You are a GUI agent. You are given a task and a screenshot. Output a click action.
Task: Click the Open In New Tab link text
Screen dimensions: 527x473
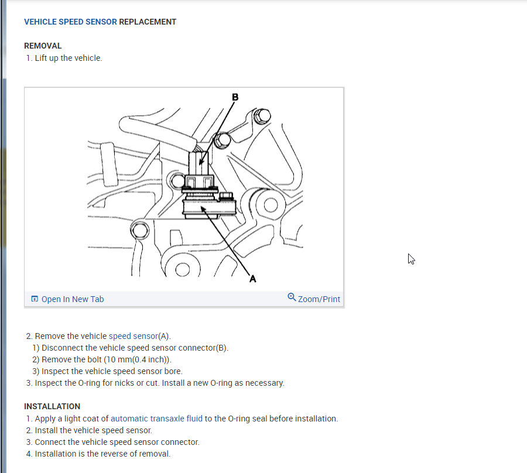[73, 299]
